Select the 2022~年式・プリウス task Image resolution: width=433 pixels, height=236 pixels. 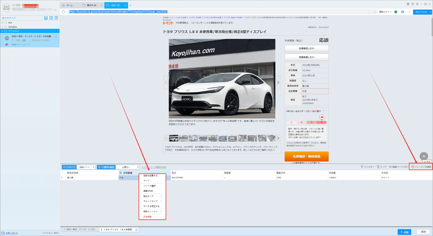coord(30,40)
